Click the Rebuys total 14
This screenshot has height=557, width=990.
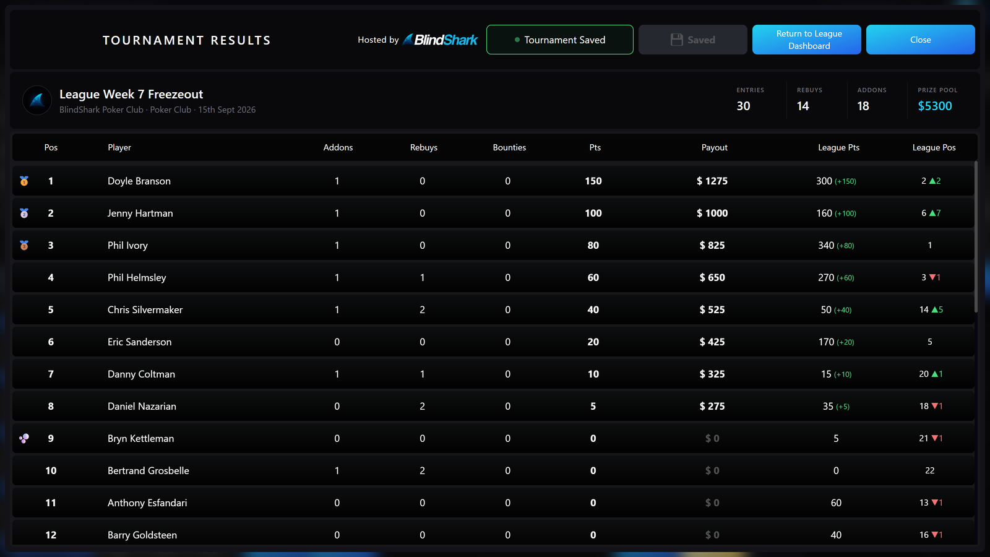pos(803,106)
